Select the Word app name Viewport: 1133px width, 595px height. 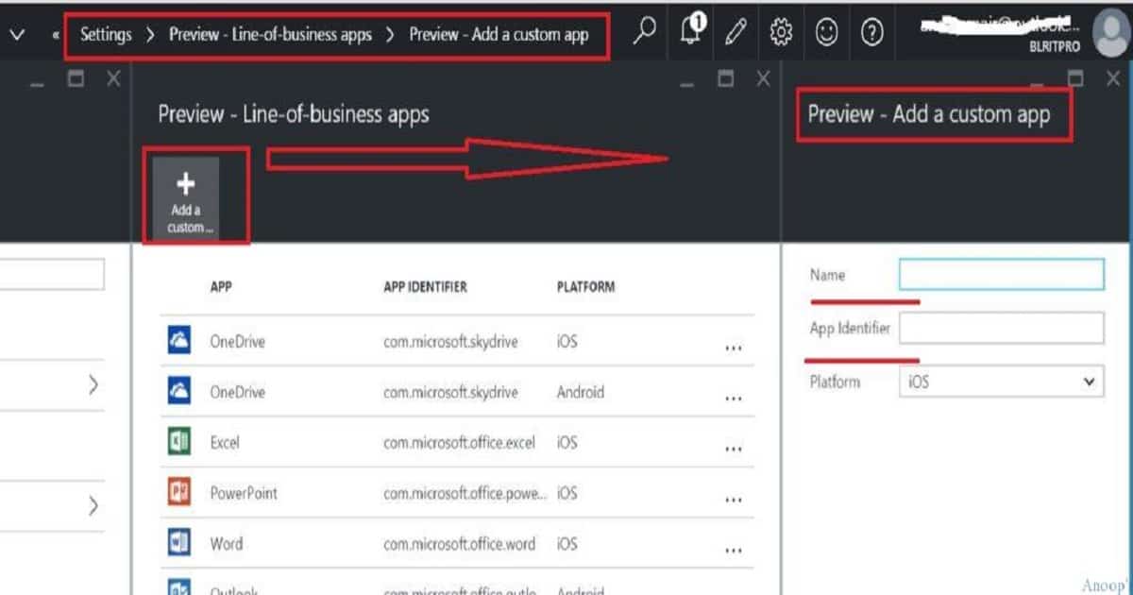227,543
